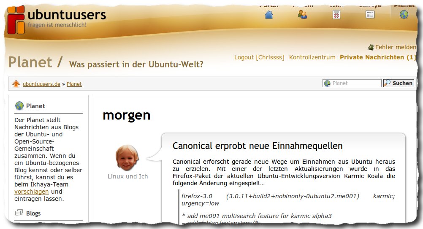Focus the Planet search input field
Screen dimensions: 423x229
coord(352,83)
